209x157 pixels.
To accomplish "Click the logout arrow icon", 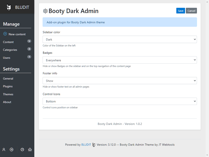I will (11, 149).
